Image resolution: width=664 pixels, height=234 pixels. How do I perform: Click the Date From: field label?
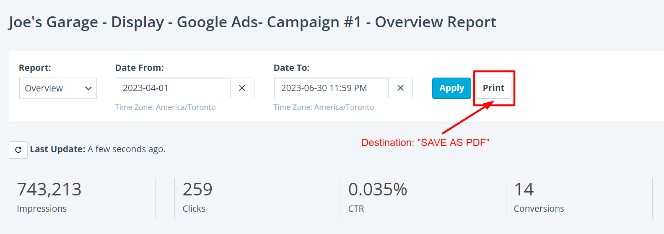(139, 68)
